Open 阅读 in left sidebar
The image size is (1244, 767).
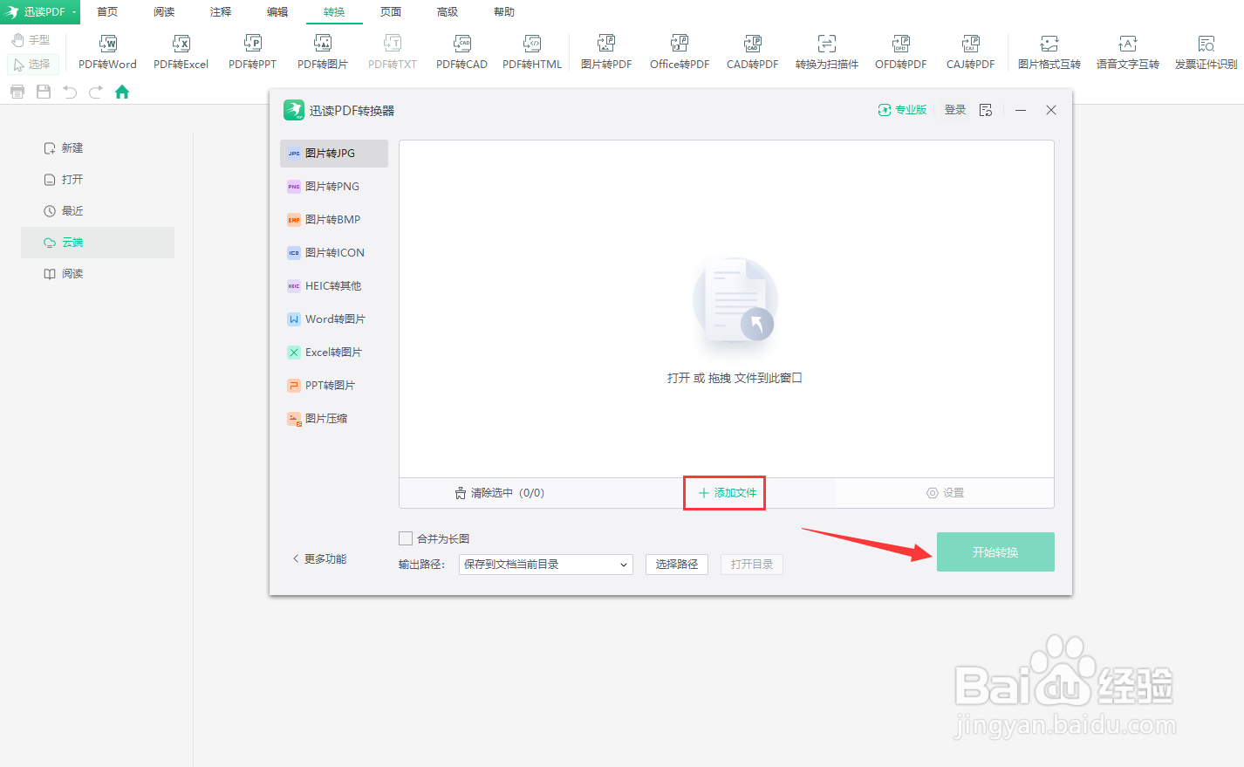[x=98, y=274]
